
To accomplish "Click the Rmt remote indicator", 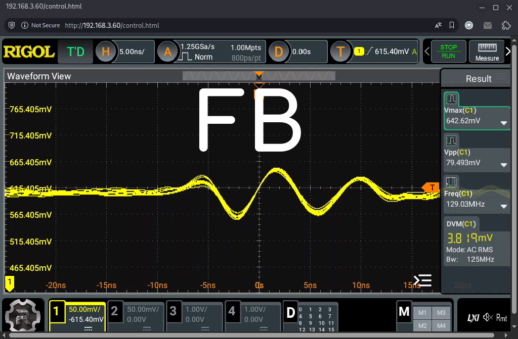I will pos(501,318).
